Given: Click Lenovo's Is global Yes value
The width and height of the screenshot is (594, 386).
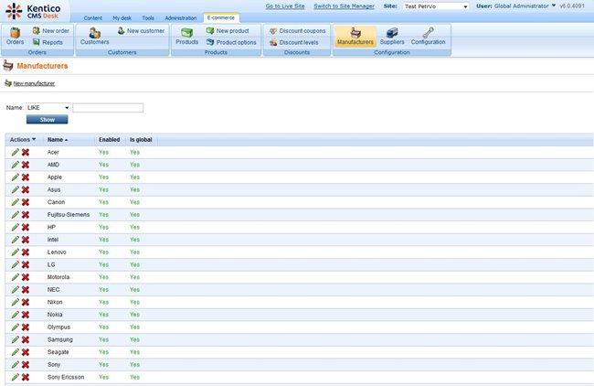Looking at the screenshot, I should pos(135,252).
